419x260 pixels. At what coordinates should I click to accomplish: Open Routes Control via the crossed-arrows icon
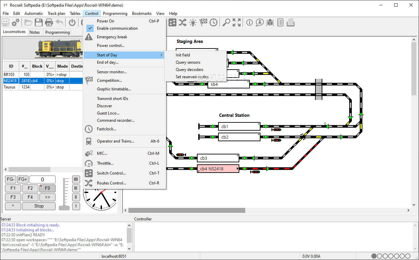[x=182, y=22]
